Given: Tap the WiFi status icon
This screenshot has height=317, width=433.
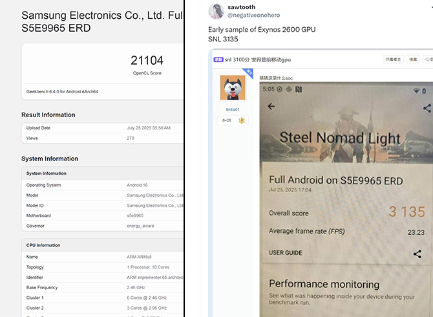Looking at the screenshot, I should point(416,89).
